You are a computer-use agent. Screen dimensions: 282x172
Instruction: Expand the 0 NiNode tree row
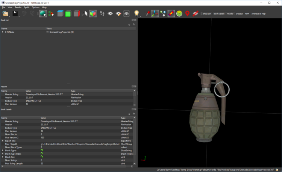coord(3,32)
